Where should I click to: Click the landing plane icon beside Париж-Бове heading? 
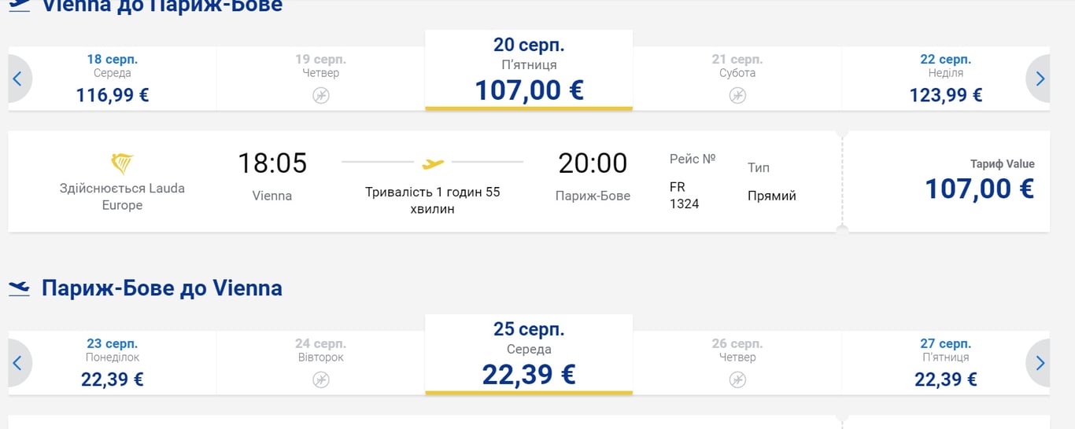click(x=20, y=288)
